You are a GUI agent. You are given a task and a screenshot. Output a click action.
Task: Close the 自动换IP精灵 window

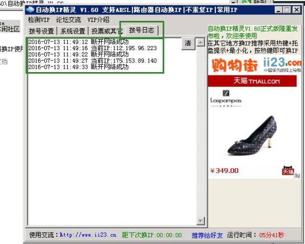(x=296, y=10)
